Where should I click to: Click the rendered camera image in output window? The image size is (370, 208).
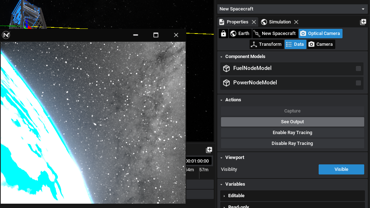click(93, 123)
